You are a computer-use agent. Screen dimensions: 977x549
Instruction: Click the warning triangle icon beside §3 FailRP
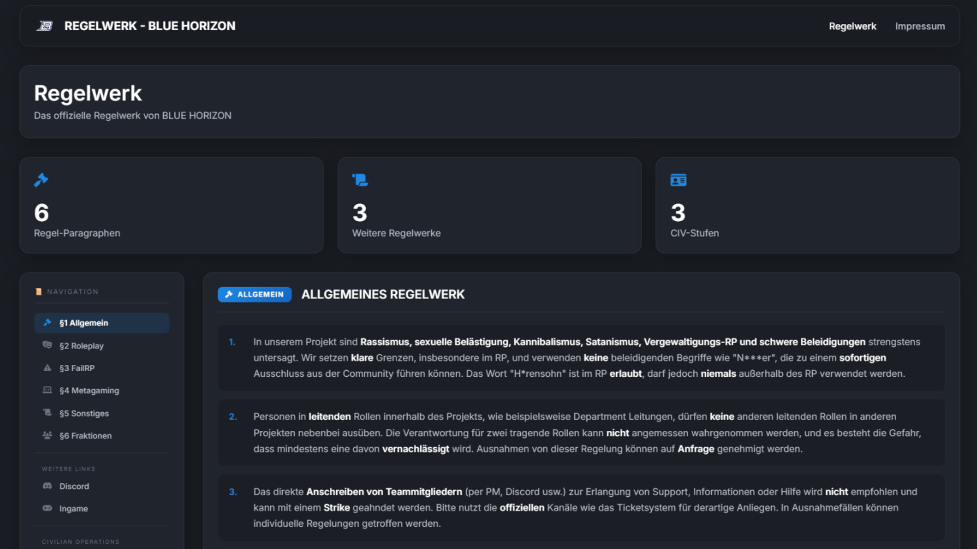[47, 368]
